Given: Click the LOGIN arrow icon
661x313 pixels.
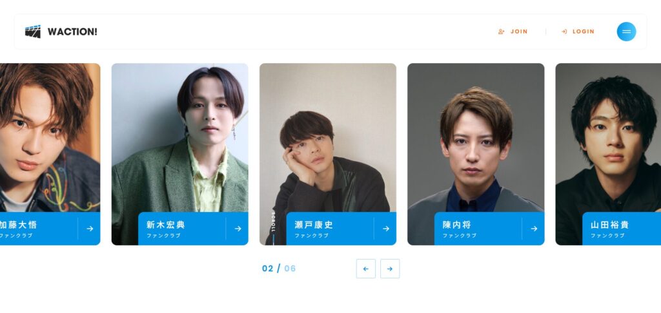Looking at the screenshot, I should coord(564,32).
